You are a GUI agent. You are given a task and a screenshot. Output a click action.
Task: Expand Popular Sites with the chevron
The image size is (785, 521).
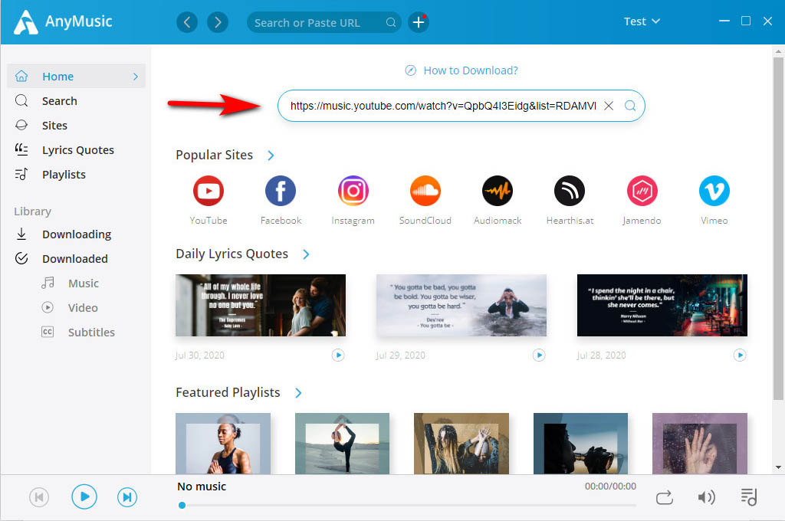pos(271,156)
